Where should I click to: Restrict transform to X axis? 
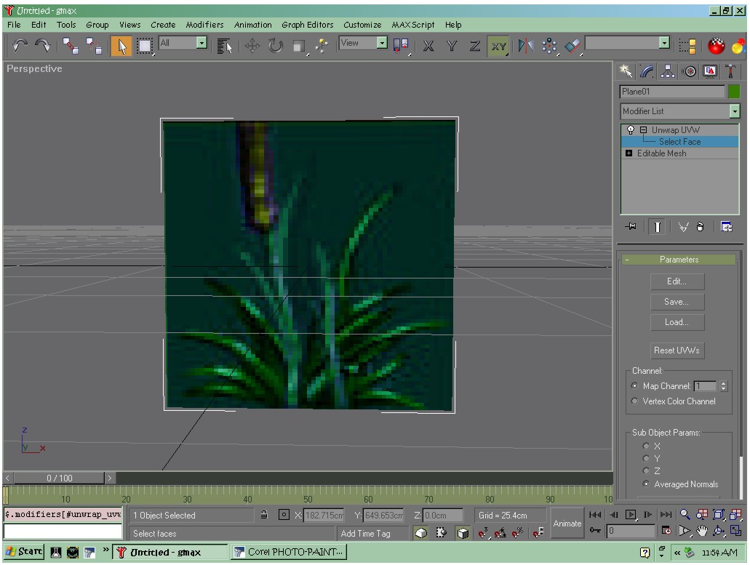click(x=428, y=46)
